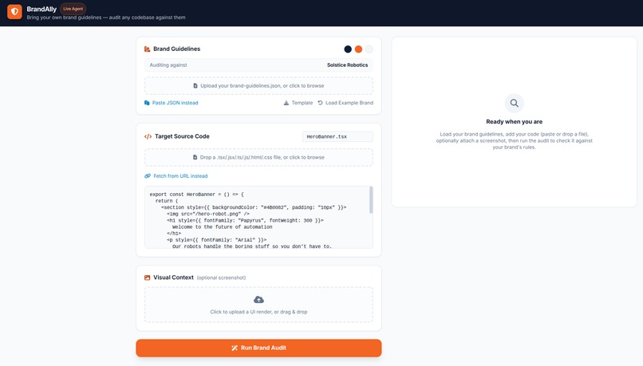Click the BrandAlly app title
Viewport: 643px width, 366px height.
41,9
